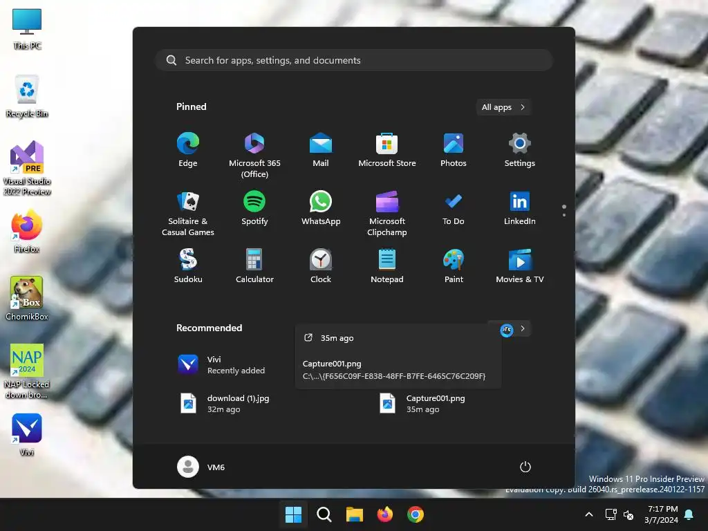Select Firefox desktop shortcut
708x531 pixels.
pyautogui.click(x=27, y=231)
